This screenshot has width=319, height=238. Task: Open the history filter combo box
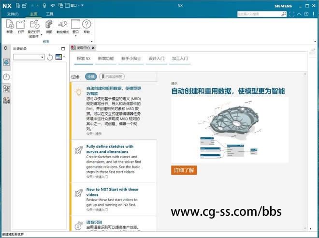click(x=29, y=57)
